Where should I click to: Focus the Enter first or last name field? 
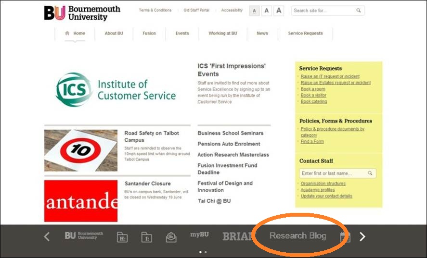pos(337,173)
